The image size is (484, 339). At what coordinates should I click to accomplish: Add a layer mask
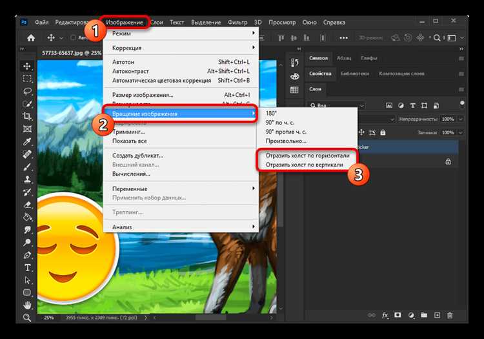(398, 315)
